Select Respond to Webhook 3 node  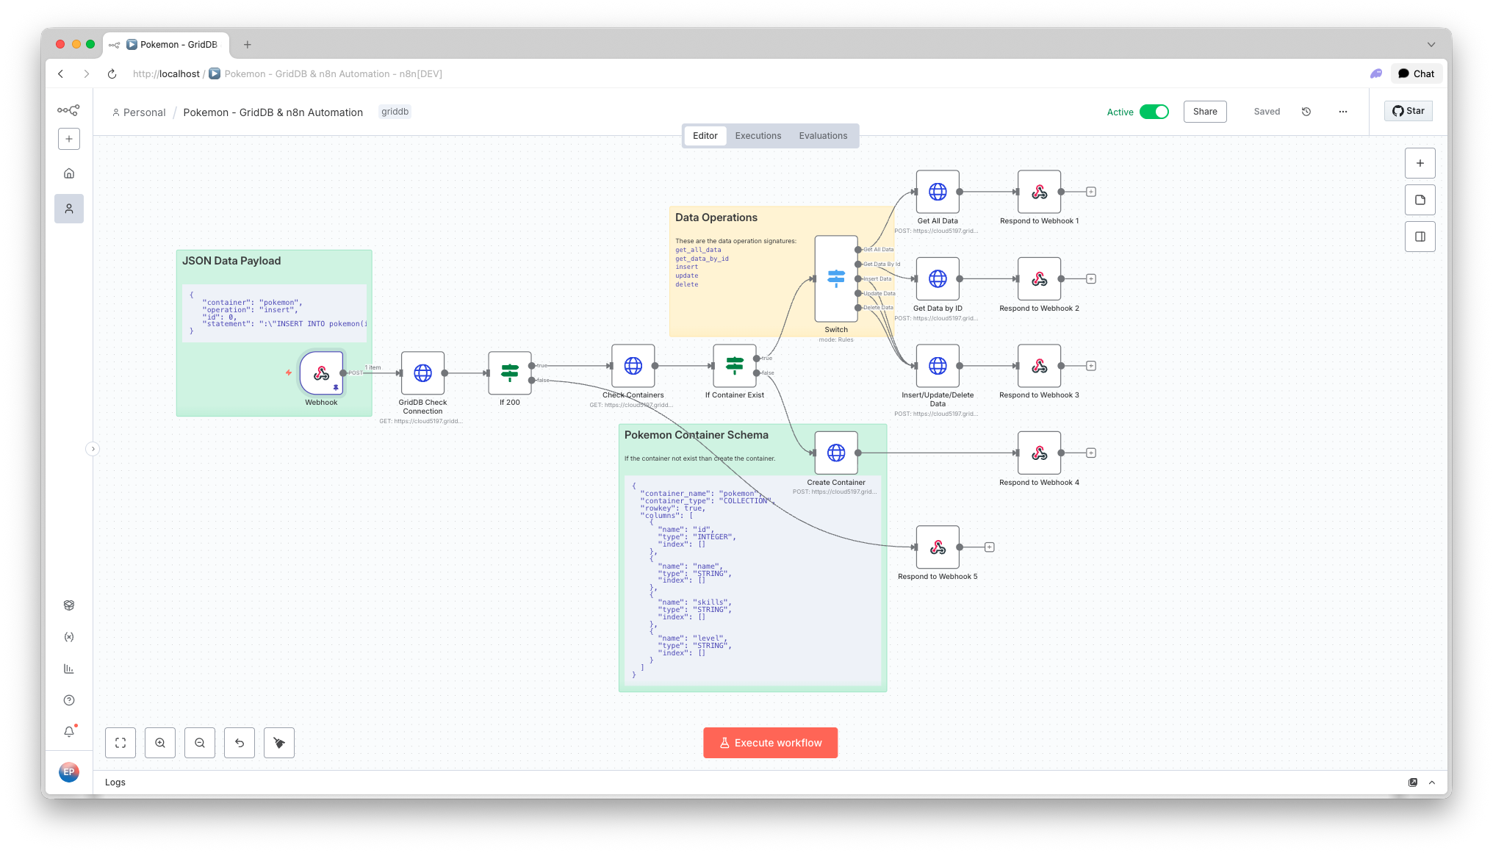1039,366
